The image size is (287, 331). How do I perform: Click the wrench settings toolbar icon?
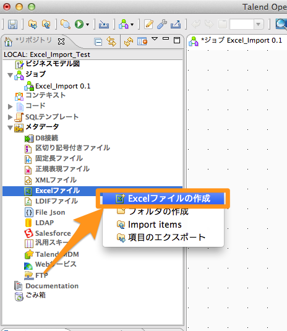(162, 24)
